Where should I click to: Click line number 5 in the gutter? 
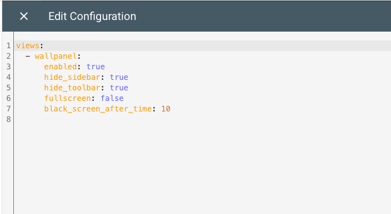tap(9, 88)
